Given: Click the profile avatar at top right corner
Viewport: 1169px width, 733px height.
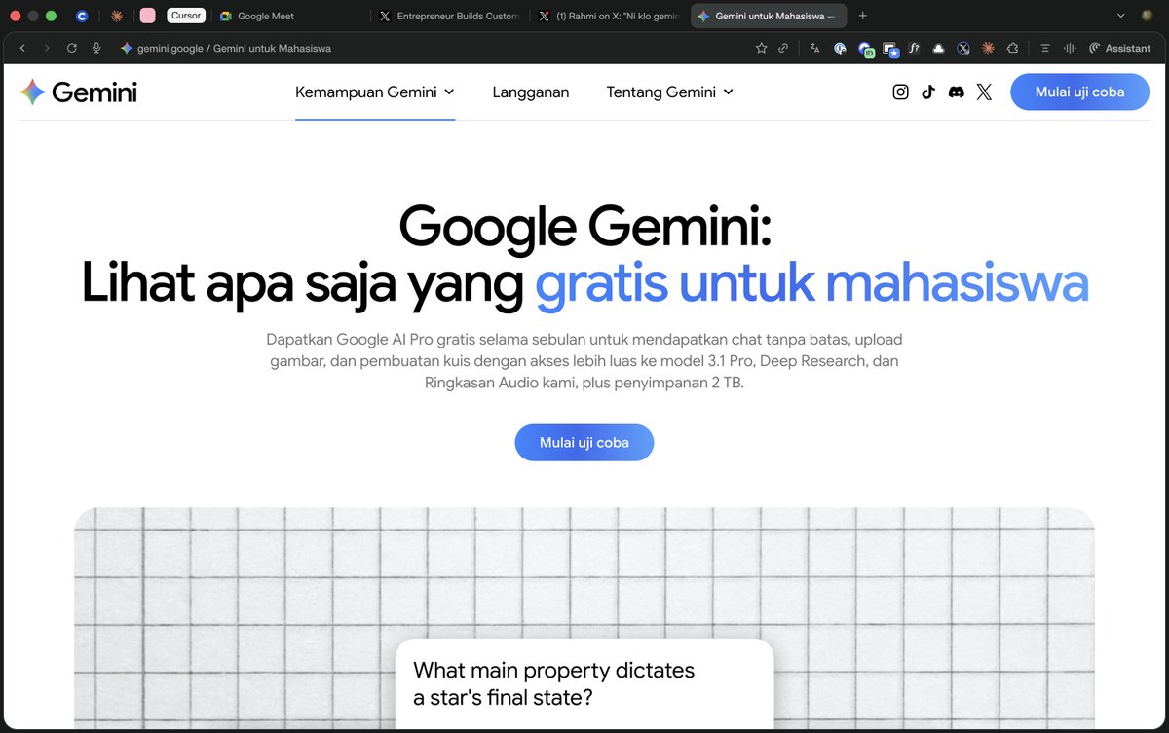Looking at the screenshot, I should pos(1148,16).
